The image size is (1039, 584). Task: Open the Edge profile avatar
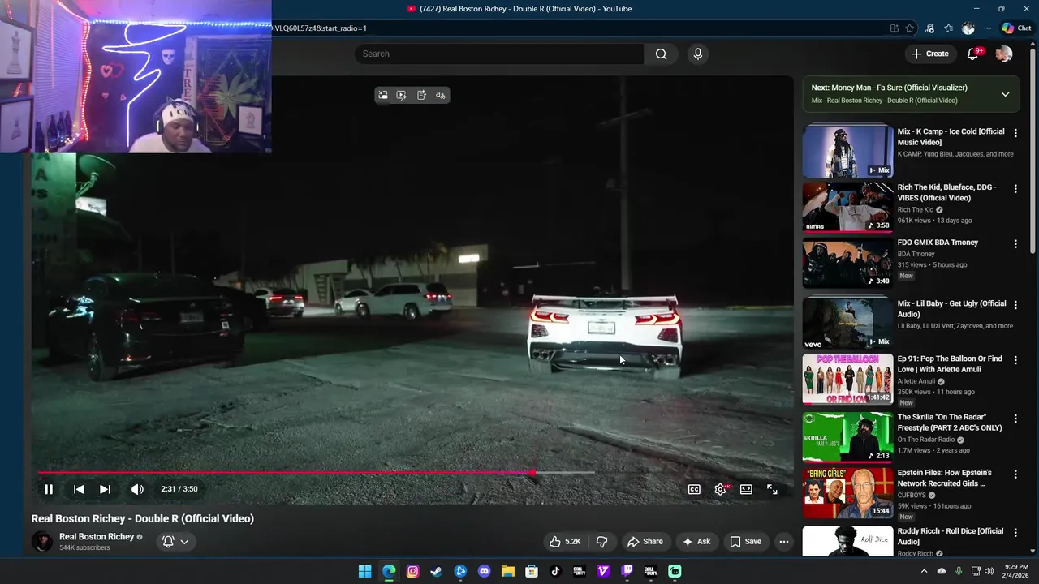[x=968, y=28]
